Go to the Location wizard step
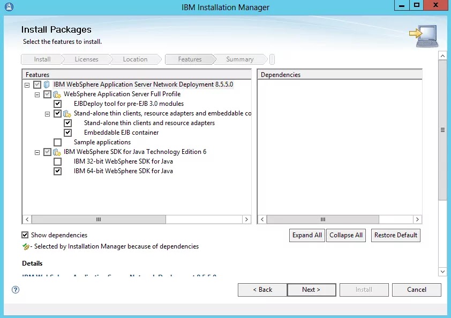The image size is (451, 318). 135,59
